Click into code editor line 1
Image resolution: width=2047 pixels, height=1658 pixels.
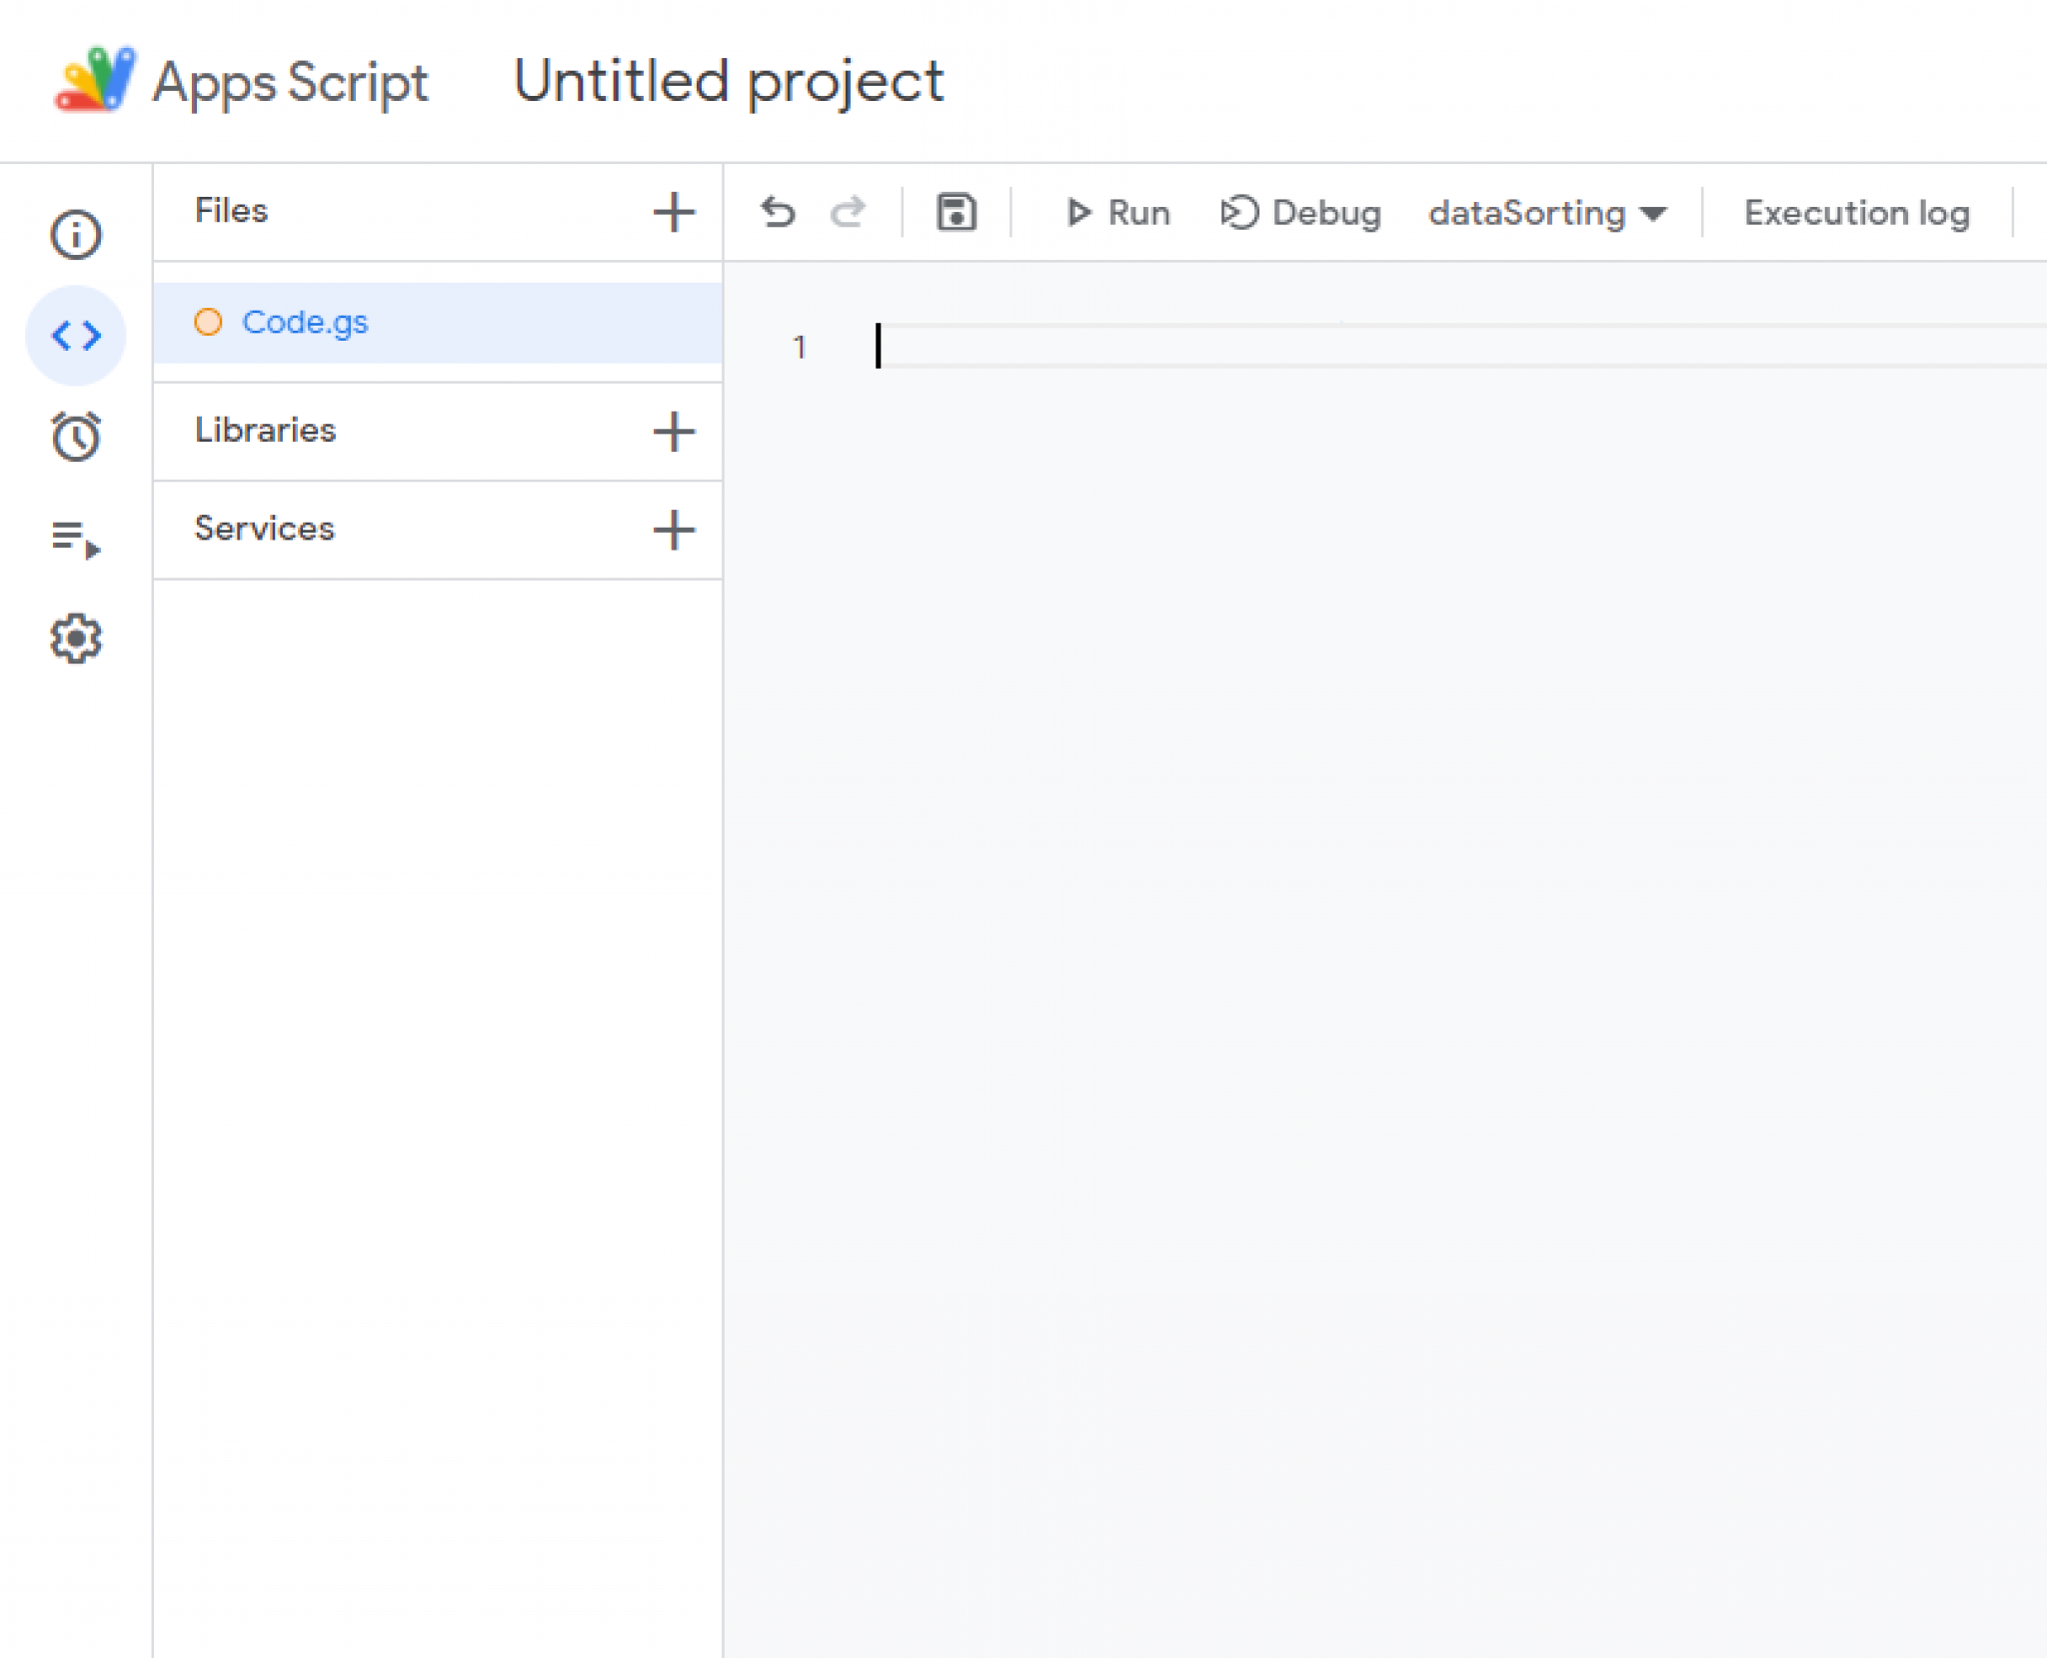[x=1459, y=346]
